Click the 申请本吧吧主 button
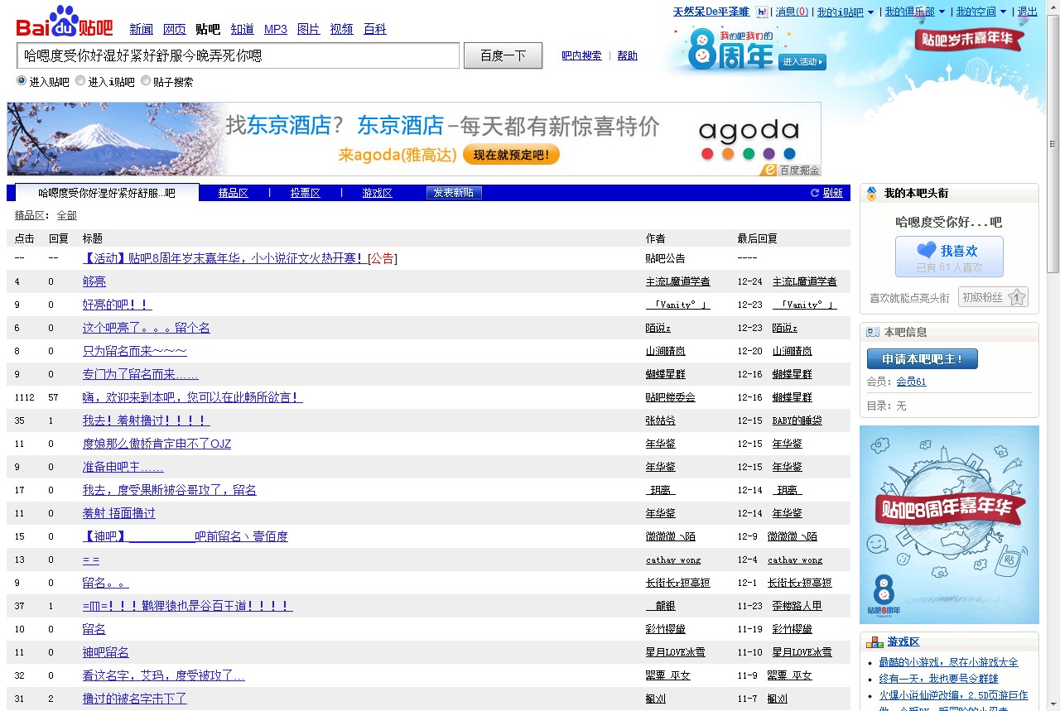The width and height of the screenshot is (1060, 711). pyautogui.click(x=922, y=359)
